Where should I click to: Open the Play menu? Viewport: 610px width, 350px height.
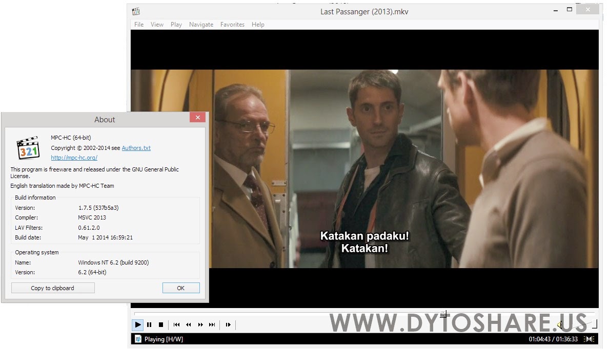176,25
